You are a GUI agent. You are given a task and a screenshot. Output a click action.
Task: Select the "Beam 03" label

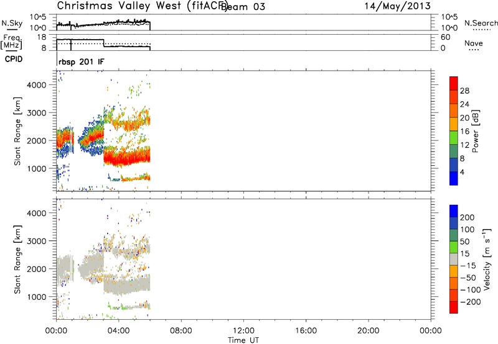click(x=243, y=6)
